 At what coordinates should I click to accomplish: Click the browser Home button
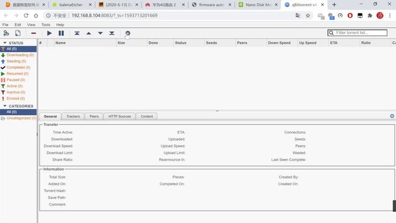(x=36, y=15)
